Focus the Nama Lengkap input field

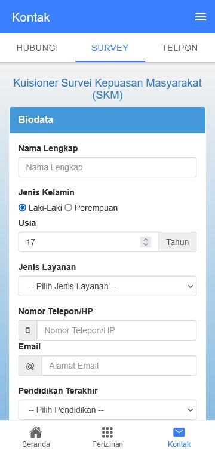107,167
